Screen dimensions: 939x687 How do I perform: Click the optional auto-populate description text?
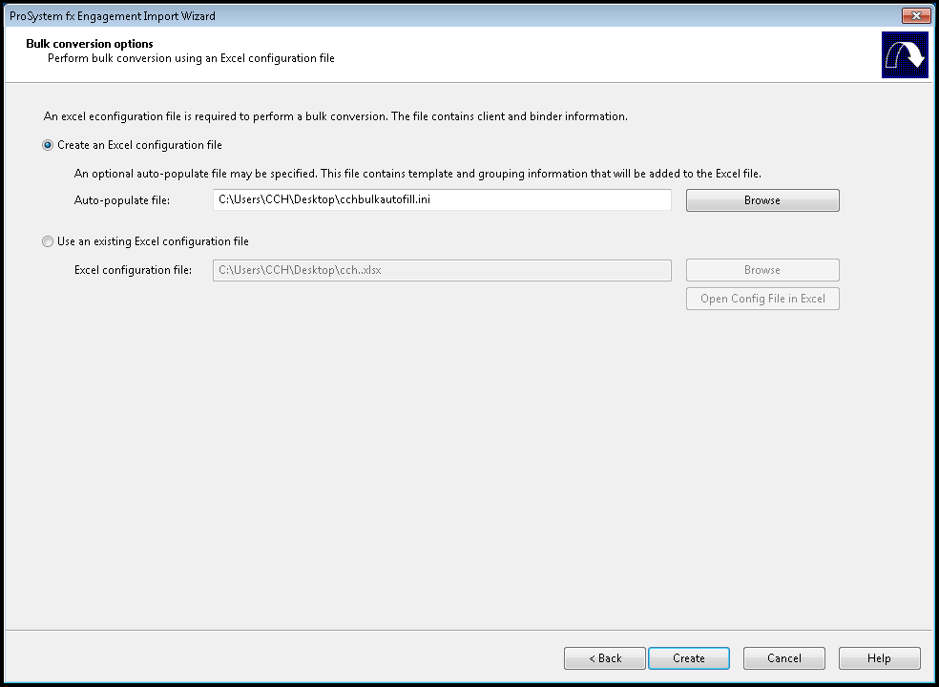pyautogui.click(x=417, y=174)
